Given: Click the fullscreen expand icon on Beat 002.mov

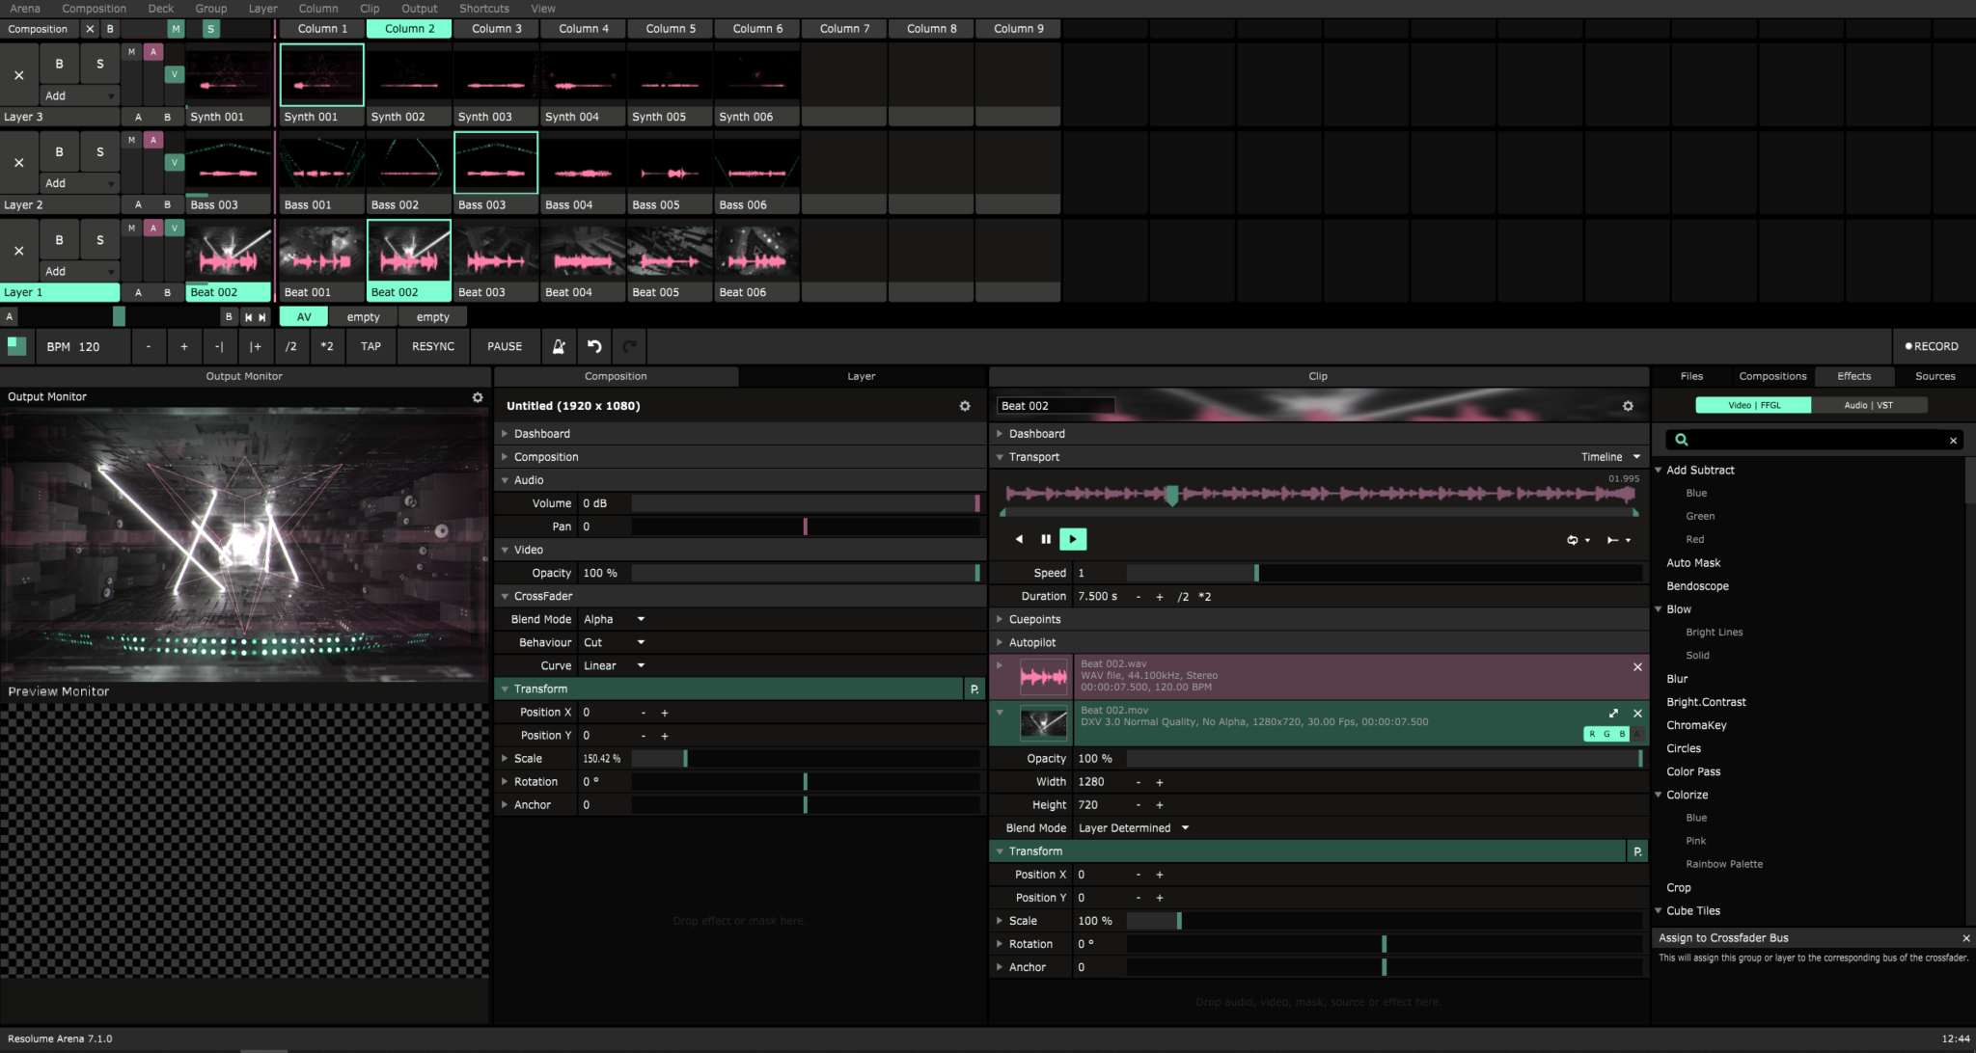Looking at the screenshot, I should [1614, 713].
